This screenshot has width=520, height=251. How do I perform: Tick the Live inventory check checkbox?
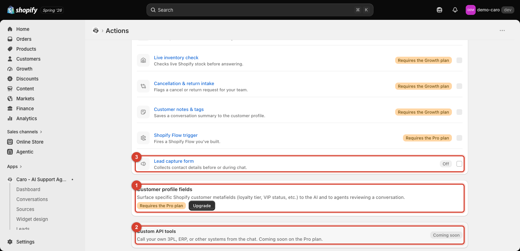pyautogui.click(x=459, y=60)
